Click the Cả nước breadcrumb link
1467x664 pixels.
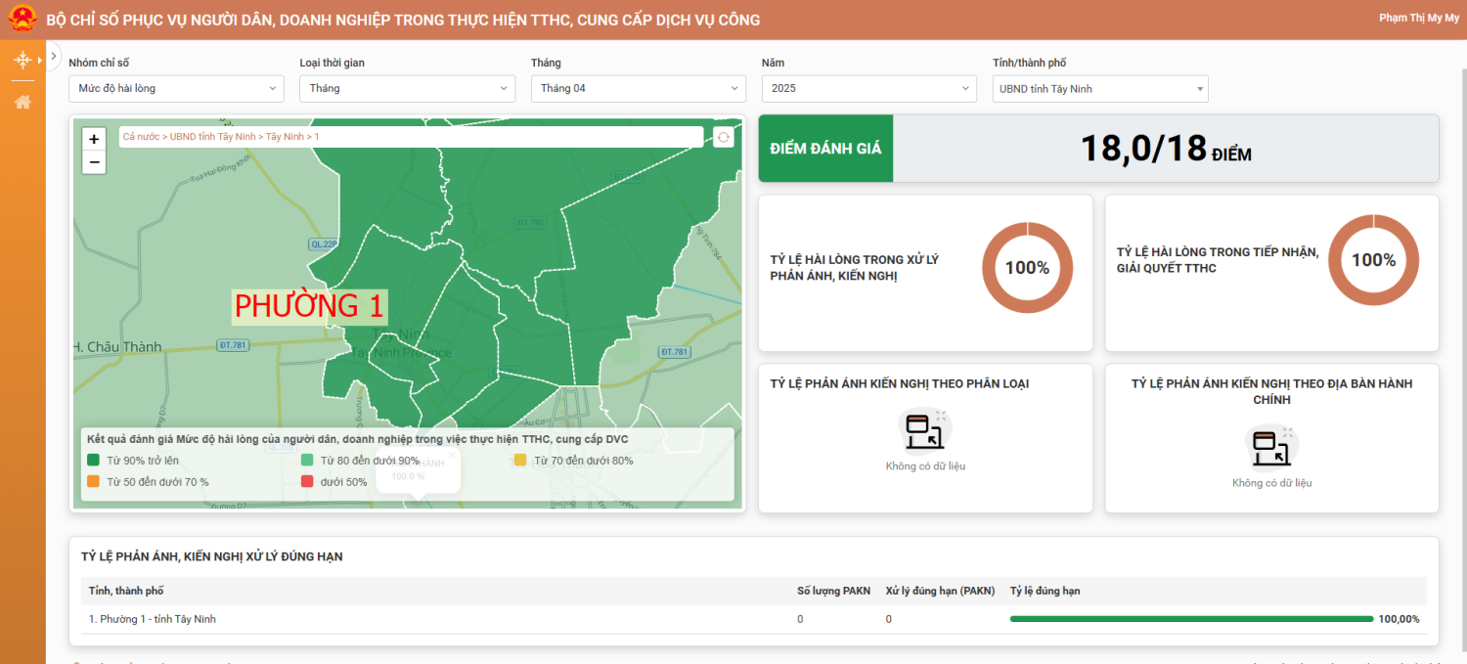141,137
